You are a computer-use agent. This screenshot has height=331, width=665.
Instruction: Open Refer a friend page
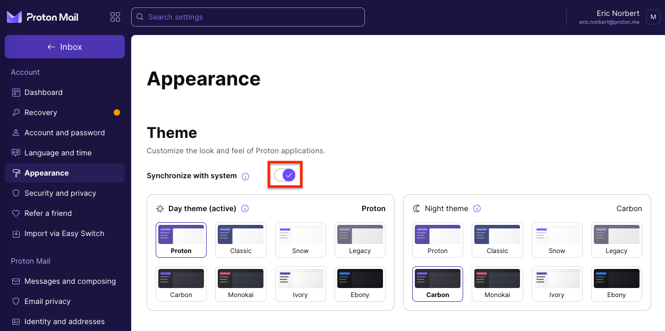(x=65, y=213)
